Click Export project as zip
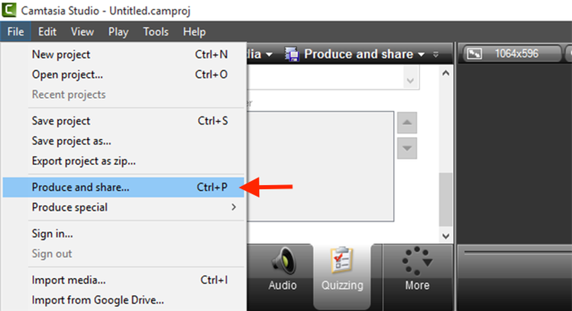The width and height of the screenshot is (572, 311). pos(84,161)
